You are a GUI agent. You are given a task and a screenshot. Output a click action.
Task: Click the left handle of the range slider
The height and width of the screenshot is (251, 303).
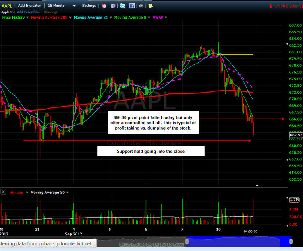[187, 241]
